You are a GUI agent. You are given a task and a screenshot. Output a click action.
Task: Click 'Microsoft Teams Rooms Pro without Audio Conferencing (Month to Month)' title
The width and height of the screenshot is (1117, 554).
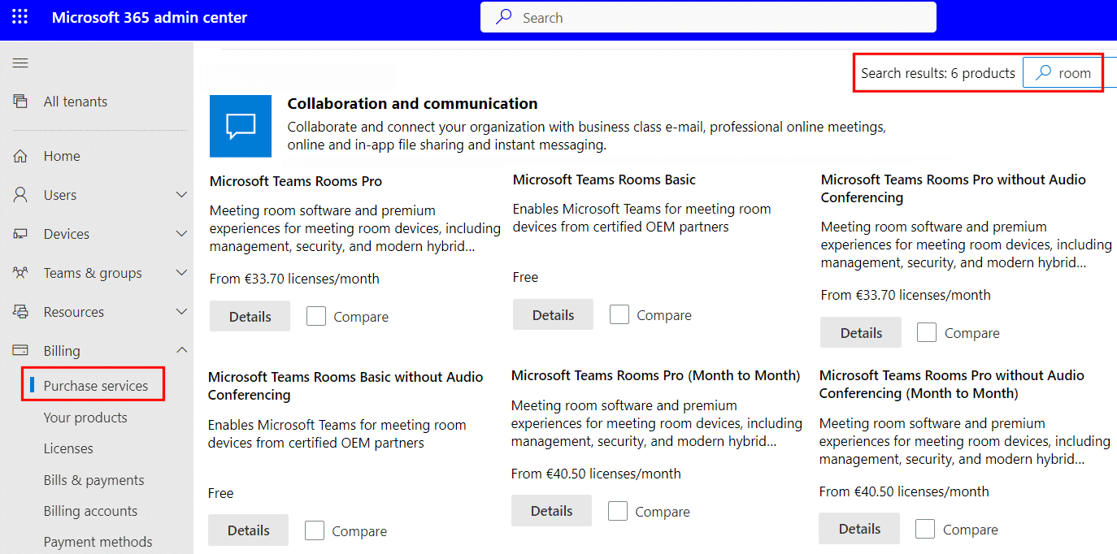click(952, 384)
